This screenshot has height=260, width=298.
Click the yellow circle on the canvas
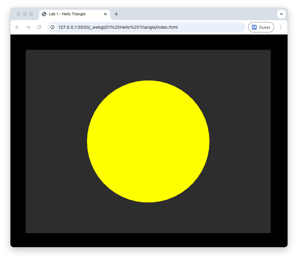point(148,141)
